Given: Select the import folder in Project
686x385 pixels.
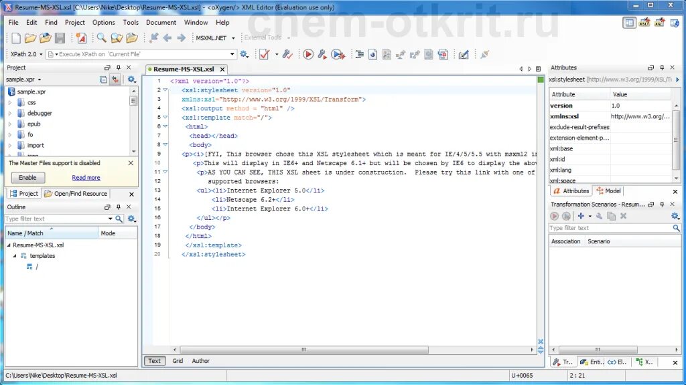Looking at the screenshot, I should (x=36, y=145).
